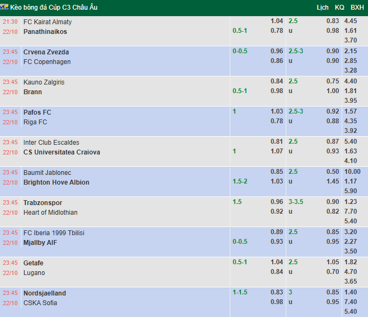Click the league logo icon in header
The width and height of the screenshot is (368, 317).
[x=4, y=7]
